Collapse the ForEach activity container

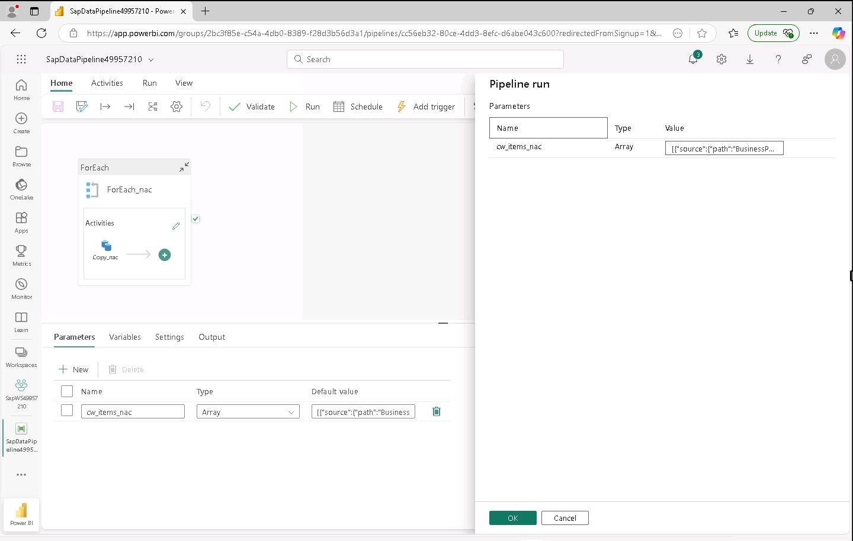tap(184, 168)
